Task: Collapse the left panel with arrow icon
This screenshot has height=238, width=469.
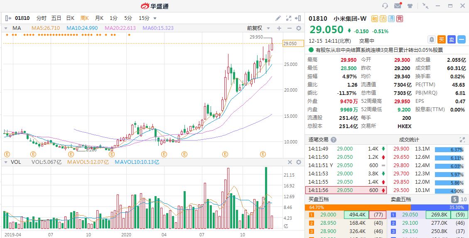Action: point(8,18)
